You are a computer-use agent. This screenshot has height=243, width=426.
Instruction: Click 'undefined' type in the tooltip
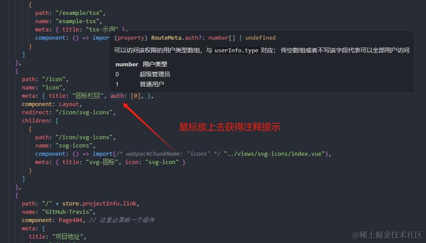[260, 38]
